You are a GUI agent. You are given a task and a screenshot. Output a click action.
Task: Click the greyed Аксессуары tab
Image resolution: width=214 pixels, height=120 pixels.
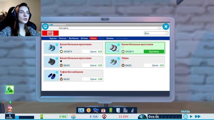pos(122,38)
